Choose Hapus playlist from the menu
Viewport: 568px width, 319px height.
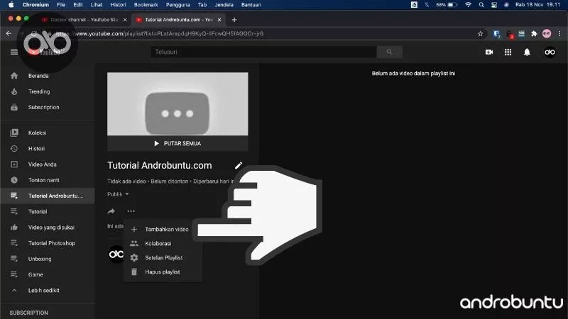(x=163, y=272)
